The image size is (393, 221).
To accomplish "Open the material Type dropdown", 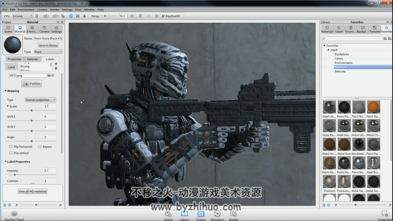I will 48,52.
